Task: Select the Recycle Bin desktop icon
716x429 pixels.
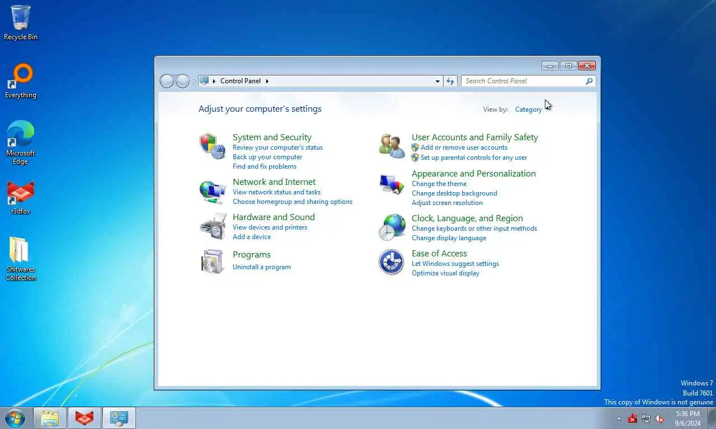Action: 21,23
